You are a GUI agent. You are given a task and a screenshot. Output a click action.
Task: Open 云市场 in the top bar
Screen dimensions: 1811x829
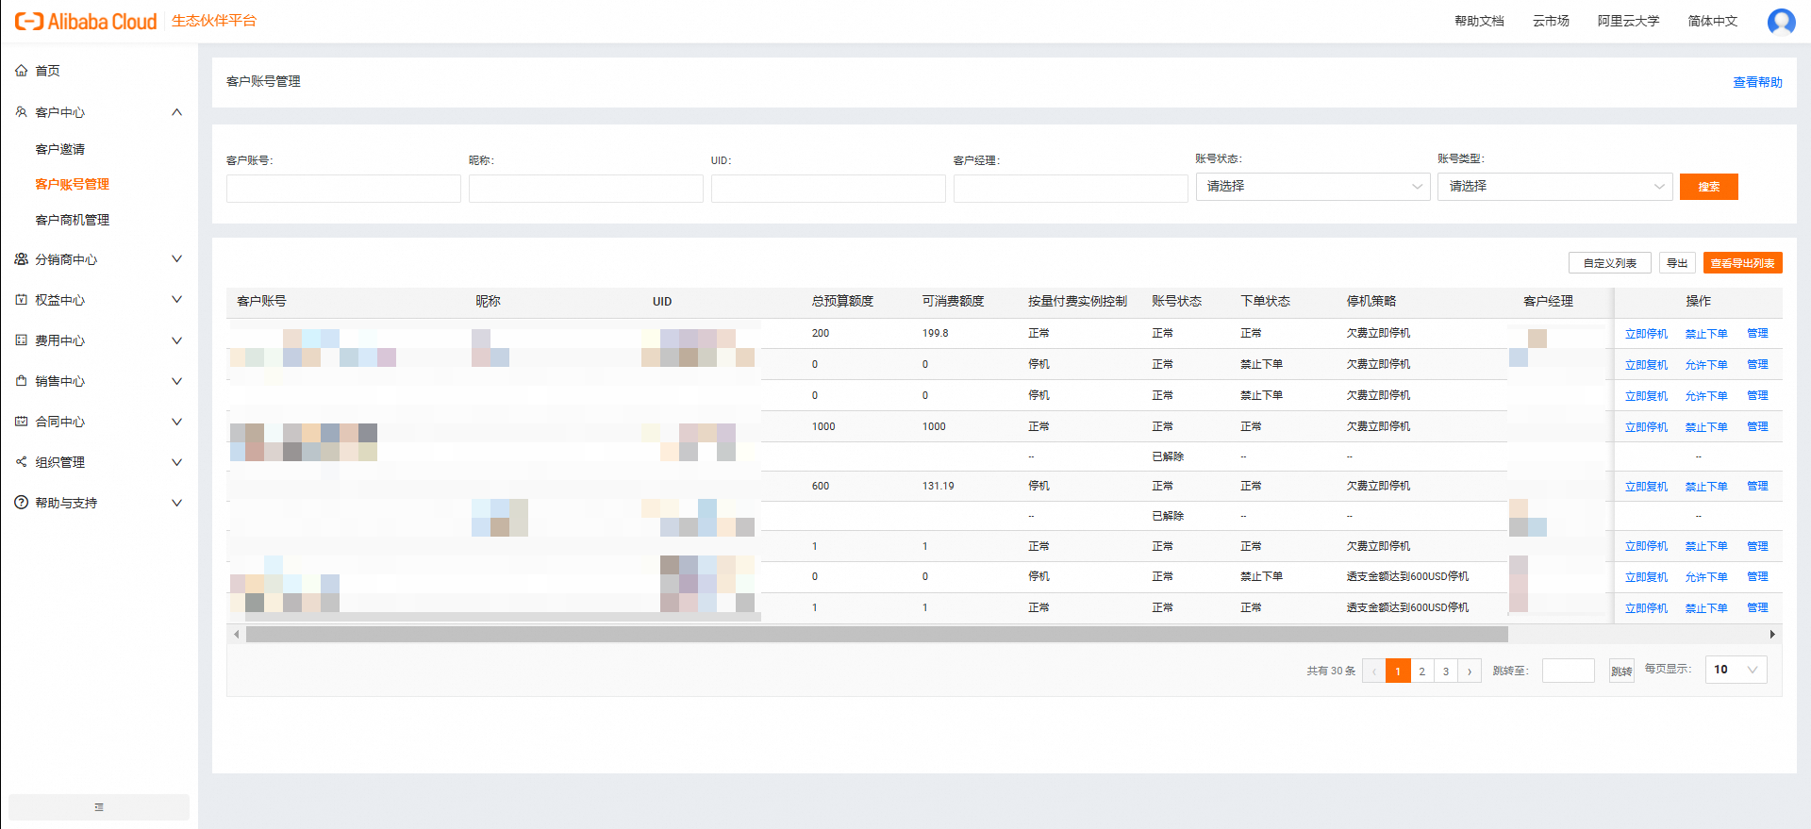pyautogui.click(x=1551, y=21)
